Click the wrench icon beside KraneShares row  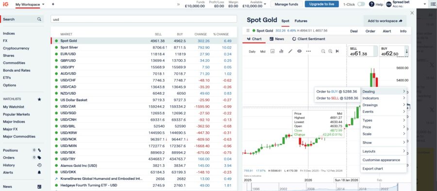(56, 179)
